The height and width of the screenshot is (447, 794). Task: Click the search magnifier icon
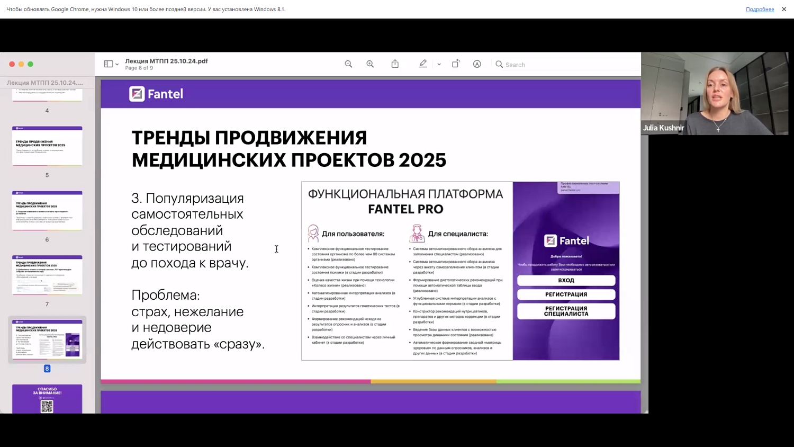[x=499, y=64]
